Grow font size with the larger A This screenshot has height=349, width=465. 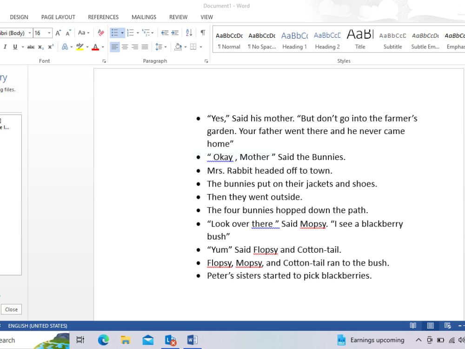click(x=59, y=33)
